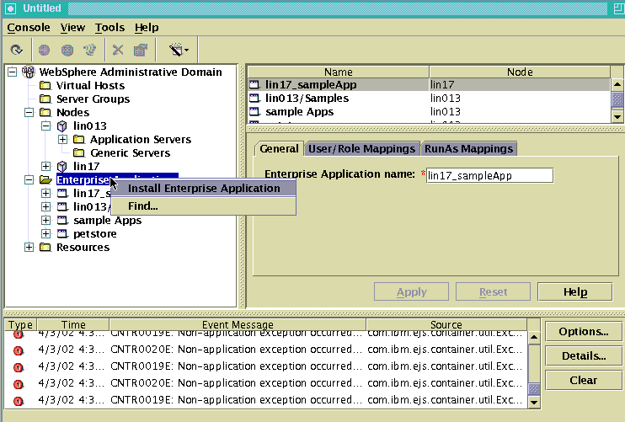Open the Tools menu
Screen dimensions: 625x422
click(x=110, y=28)
